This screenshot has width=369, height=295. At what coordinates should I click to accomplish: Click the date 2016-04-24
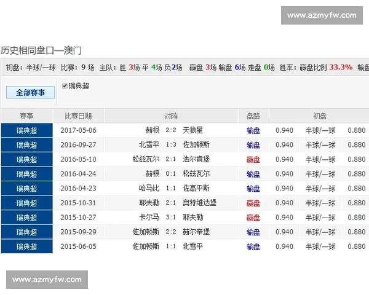point(78,174)
